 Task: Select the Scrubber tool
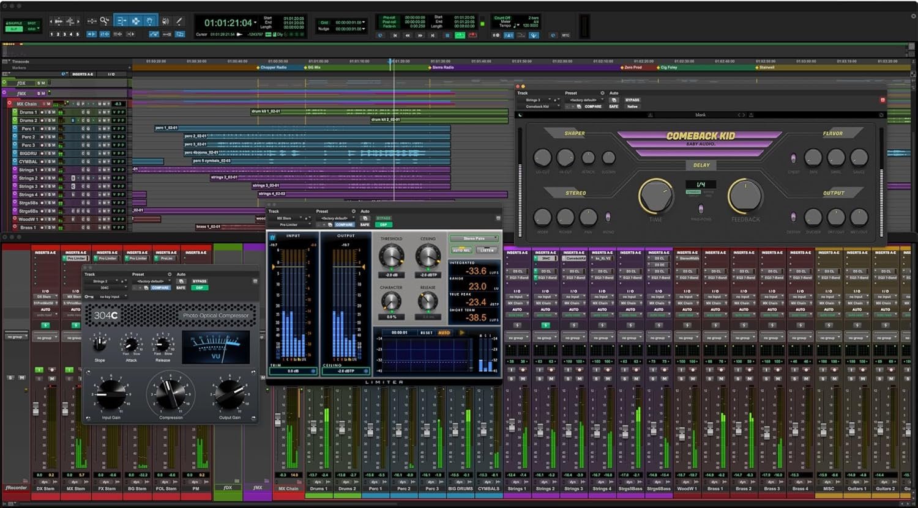165,21
